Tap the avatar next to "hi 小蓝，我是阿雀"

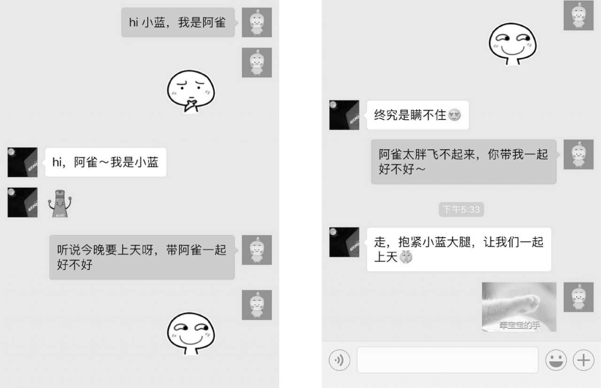point(257,23)
